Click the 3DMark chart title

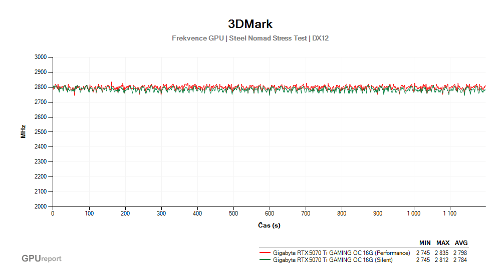[250, 24]
